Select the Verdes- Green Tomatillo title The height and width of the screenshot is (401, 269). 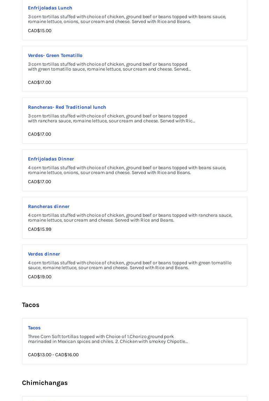(x=55, y=55)
